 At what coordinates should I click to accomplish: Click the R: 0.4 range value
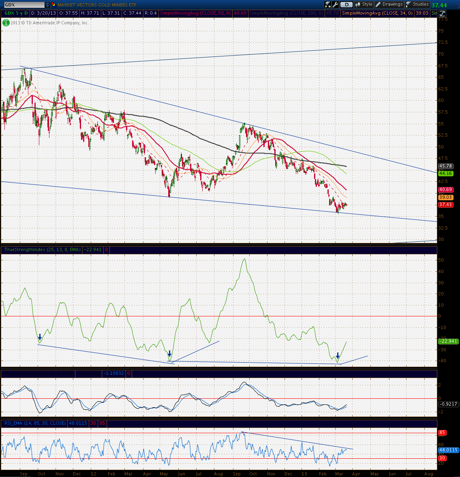point(150,13)
